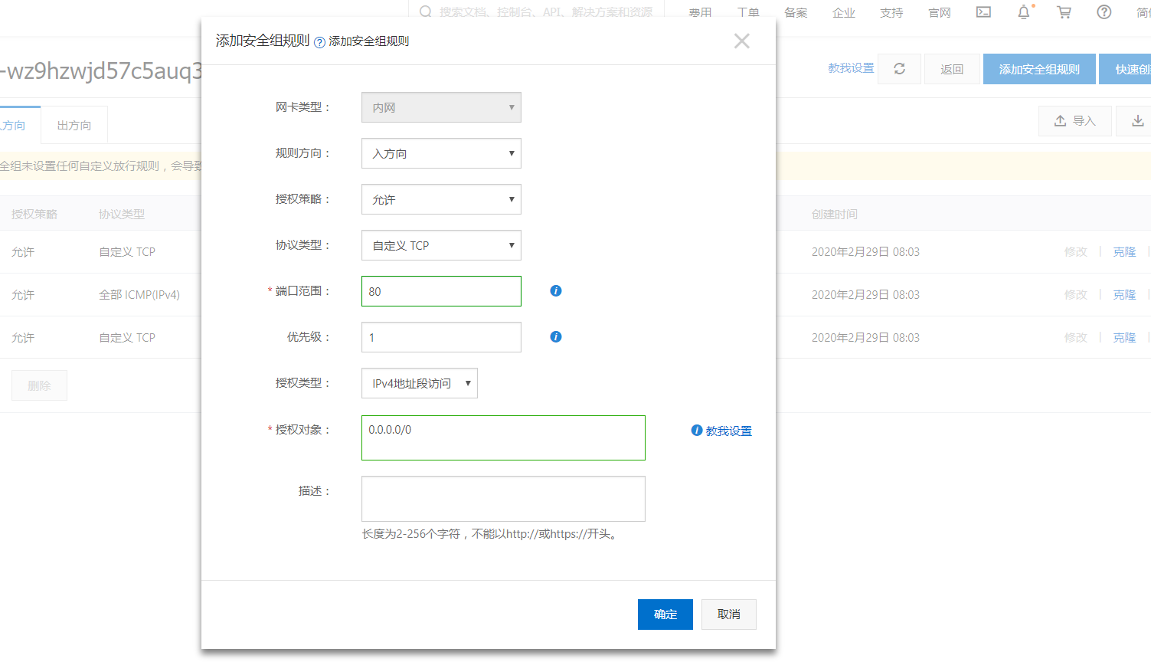
Task: Click the disabled 网卡类型 dropdown showing 内网
Action: 441,107
